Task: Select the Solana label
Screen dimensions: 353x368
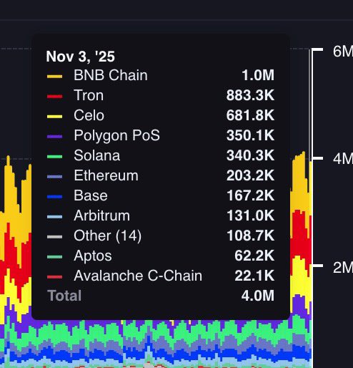Action: (97, 155)
